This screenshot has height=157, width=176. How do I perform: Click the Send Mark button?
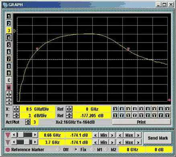click(x=158, y=138)
